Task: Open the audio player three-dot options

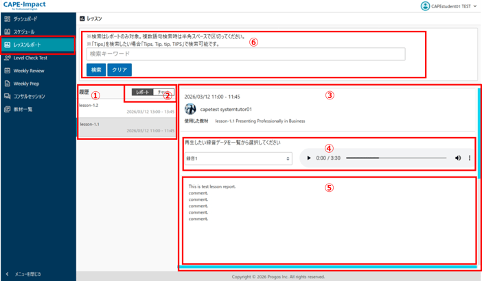Action: (470, 158)
